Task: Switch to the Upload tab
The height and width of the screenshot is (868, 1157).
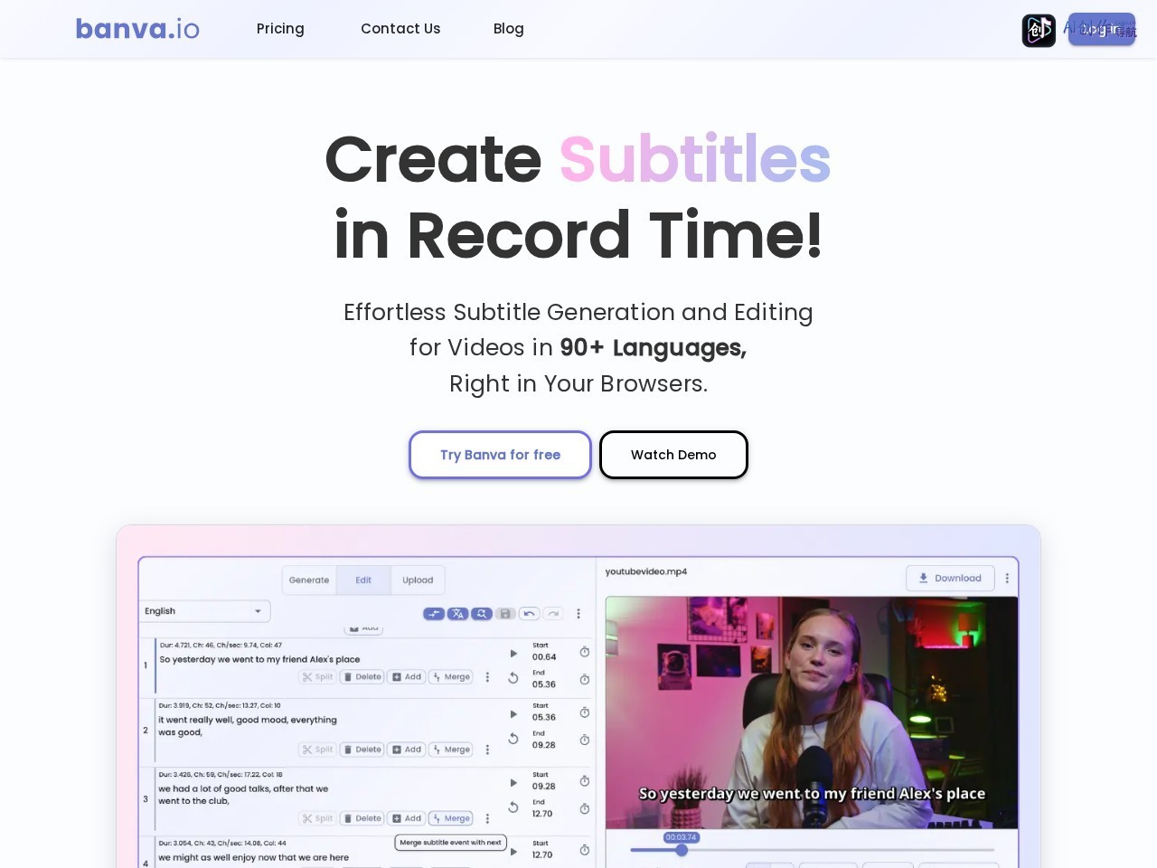Action: pos(418,580)
